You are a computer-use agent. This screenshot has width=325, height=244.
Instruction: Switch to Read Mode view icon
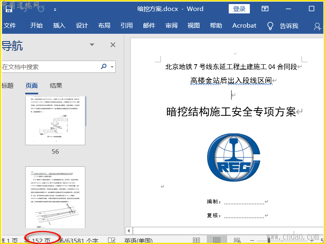pos(196,240)
